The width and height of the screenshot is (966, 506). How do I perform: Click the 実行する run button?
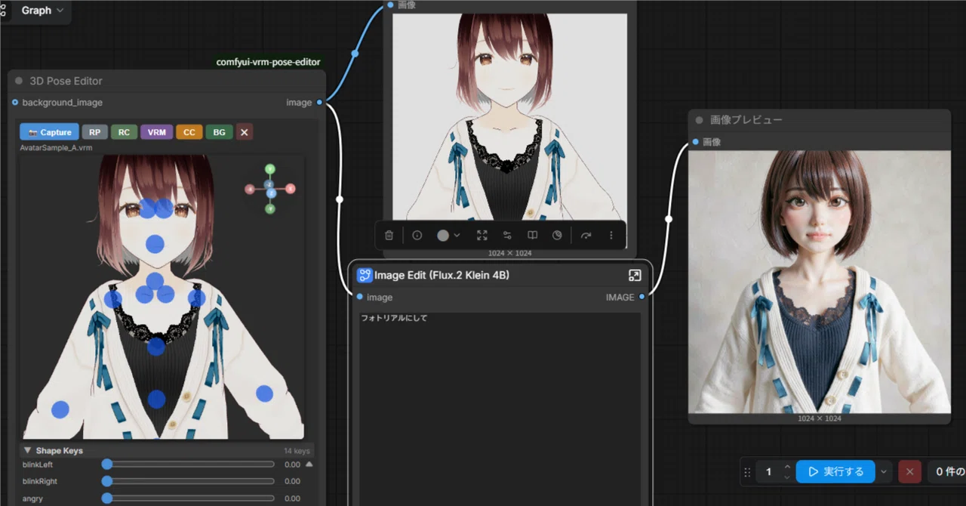[835, 472]
